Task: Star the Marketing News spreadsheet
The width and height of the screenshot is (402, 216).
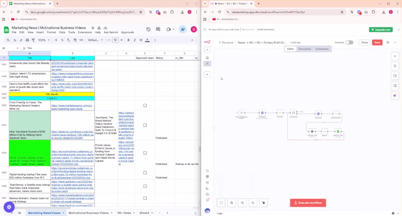Action: coord(93,28)
